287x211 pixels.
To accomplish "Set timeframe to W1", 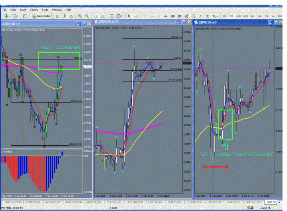I will tap(273, 16).
